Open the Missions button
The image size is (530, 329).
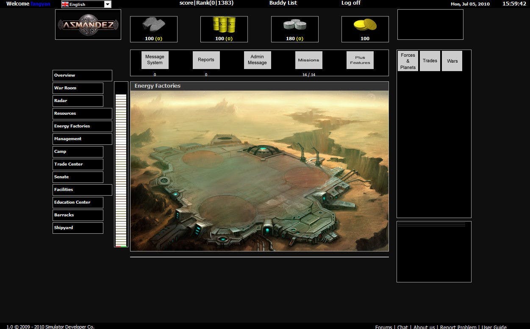[x=308, y=60]
